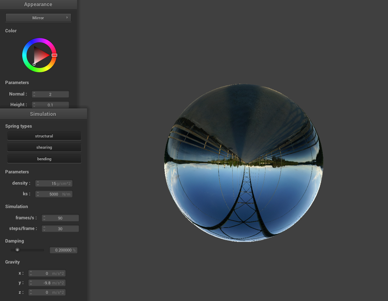Click the Gravity x spinner arrows

click(x=31, y=274)
